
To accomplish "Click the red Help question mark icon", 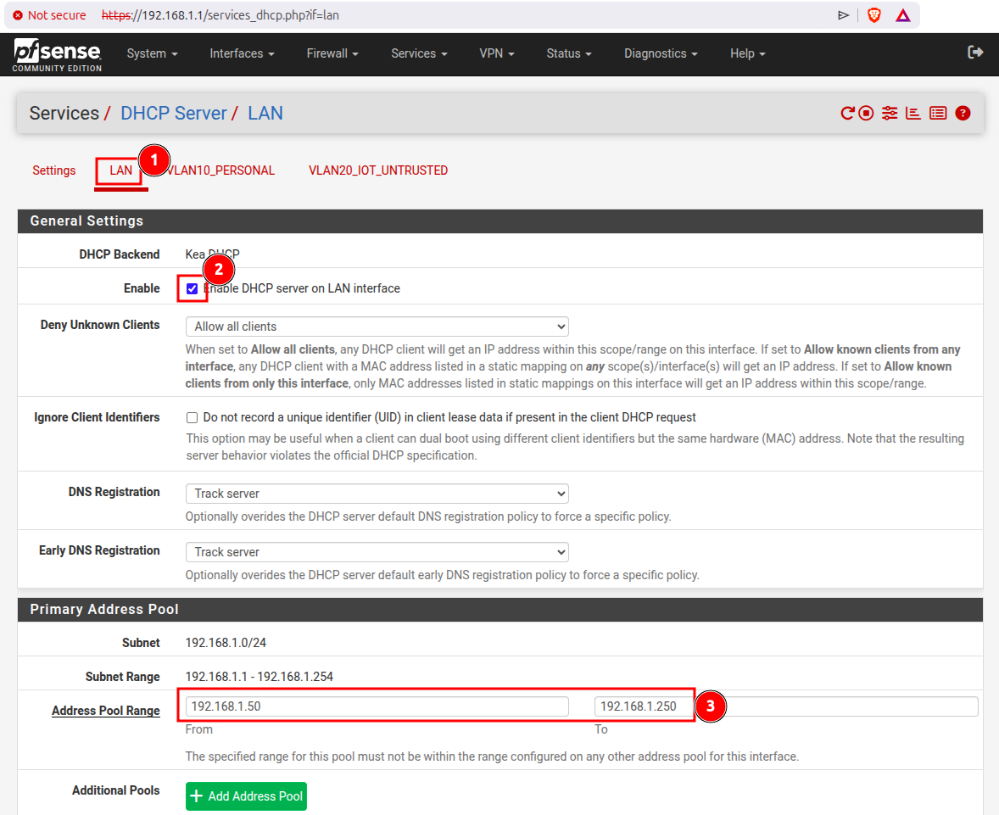I will pyautogui.click(x=963, y=114).
